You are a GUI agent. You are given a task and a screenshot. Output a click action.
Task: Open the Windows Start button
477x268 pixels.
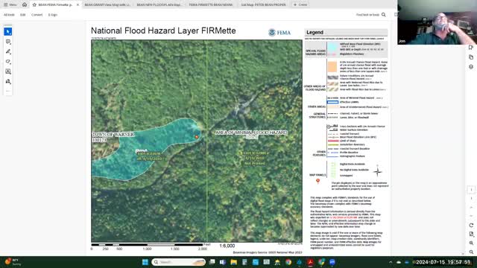point(145,262)
